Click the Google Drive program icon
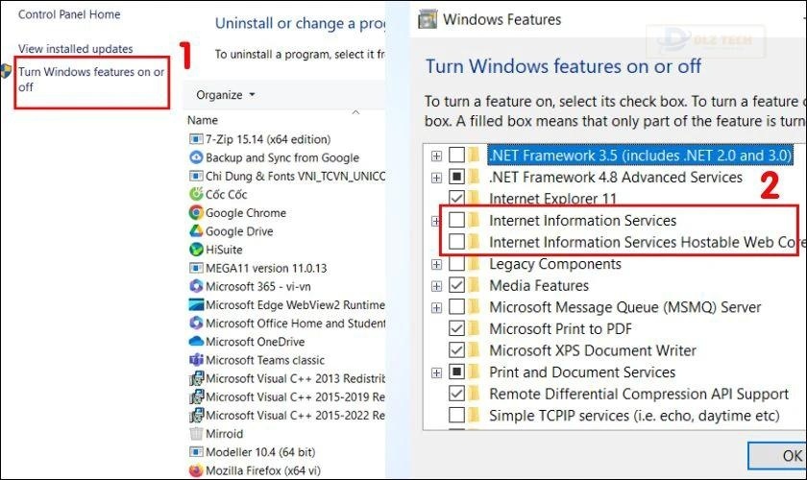Viewport: 807px width, 480px height. coord(196,231)
